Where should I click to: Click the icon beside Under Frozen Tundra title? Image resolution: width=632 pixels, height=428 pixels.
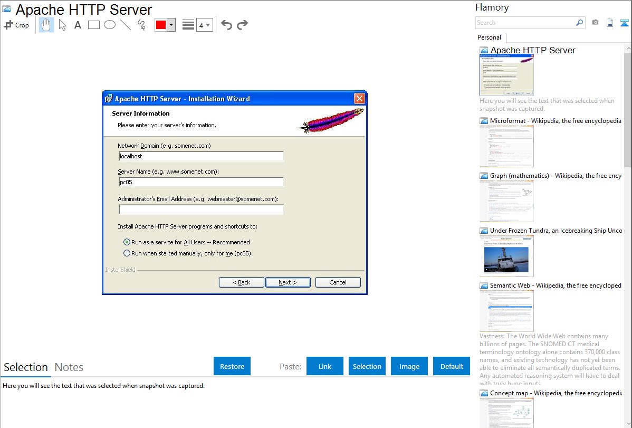click(x=484, y=231)
